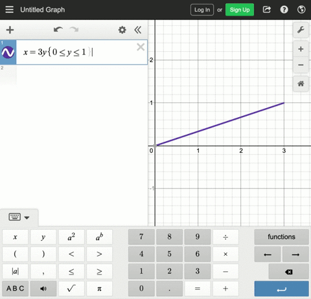Image resolution: width=311 pixels, height=299 pixels.
Task: Tap the number 6 key
Action: pos(198,254)
